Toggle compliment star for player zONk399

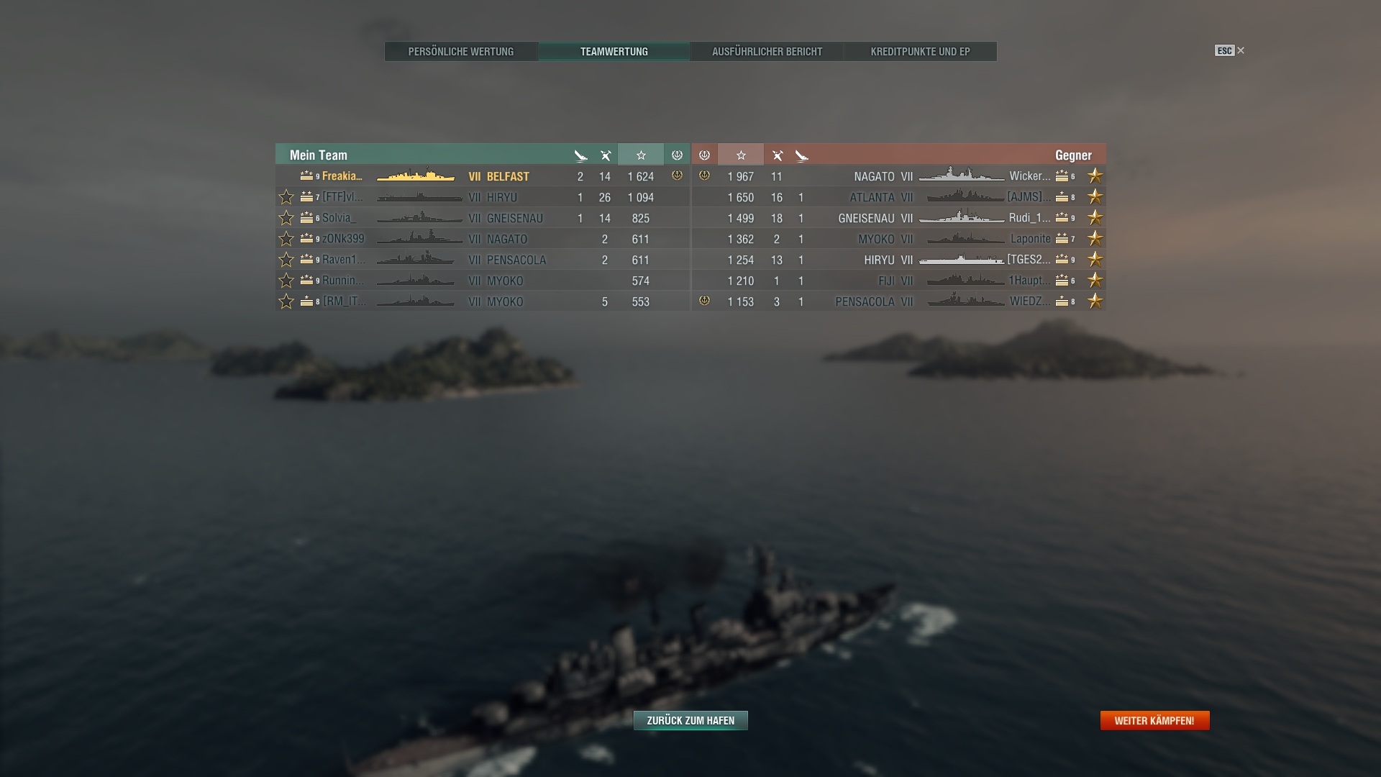coord(286,239)
